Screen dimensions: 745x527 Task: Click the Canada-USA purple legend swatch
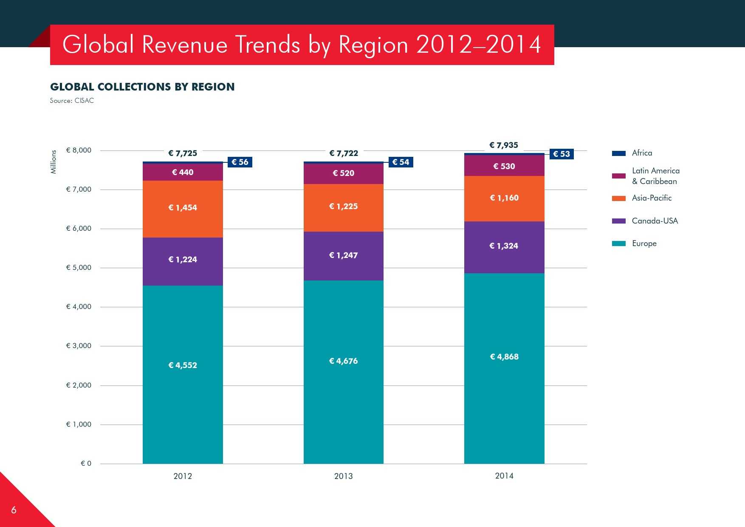click(618, 221)
